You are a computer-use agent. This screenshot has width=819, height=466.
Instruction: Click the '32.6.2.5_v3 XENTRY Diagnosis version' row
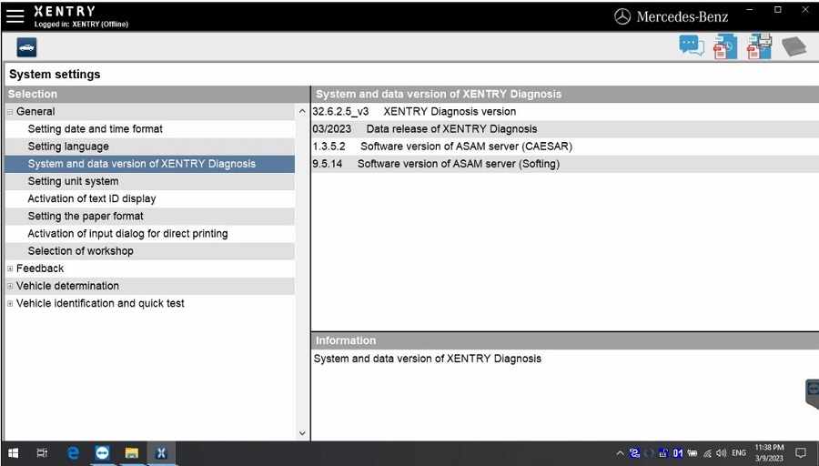coord(565,112)
